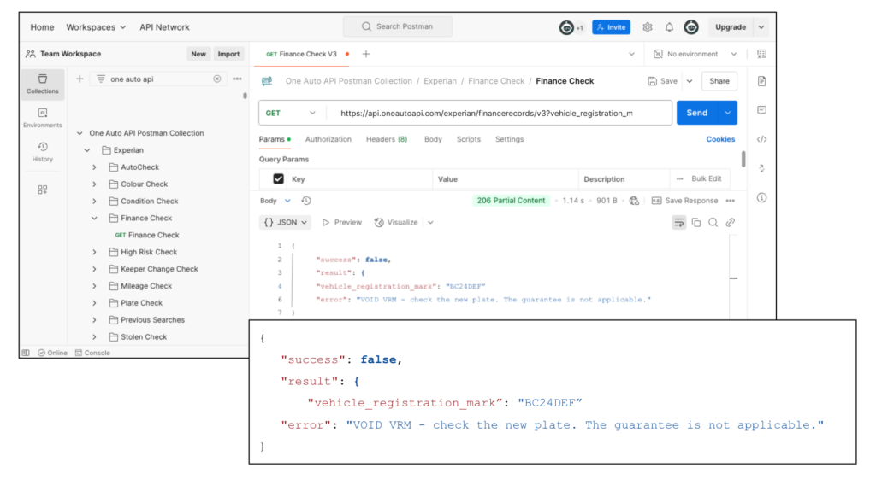Click the Share button
Viewport: 876px width, 485px height.
click(x=719, y=81)
